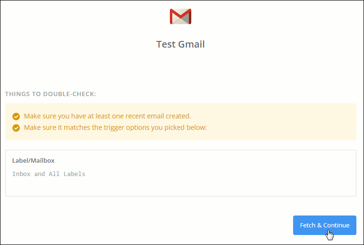Click the Fetch & Continue button
Screen dimensions: 364x245
point(325,225)
